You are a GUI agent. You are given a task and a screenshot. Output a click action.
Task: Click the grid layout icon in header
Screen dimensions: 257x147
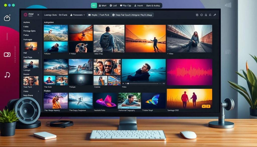pyautogui.click(x=197, y=15)
